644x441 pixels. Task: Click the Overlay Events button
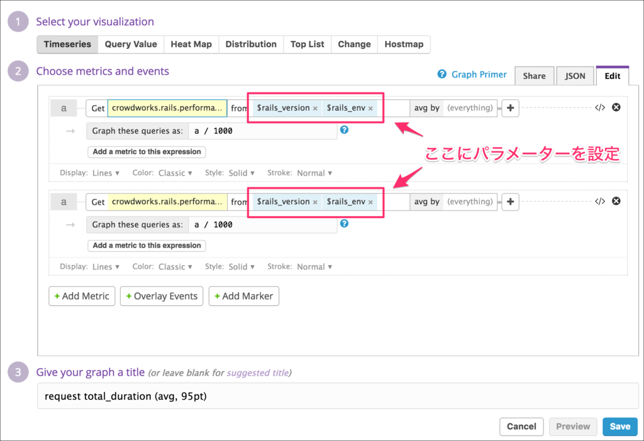(162, 296)
